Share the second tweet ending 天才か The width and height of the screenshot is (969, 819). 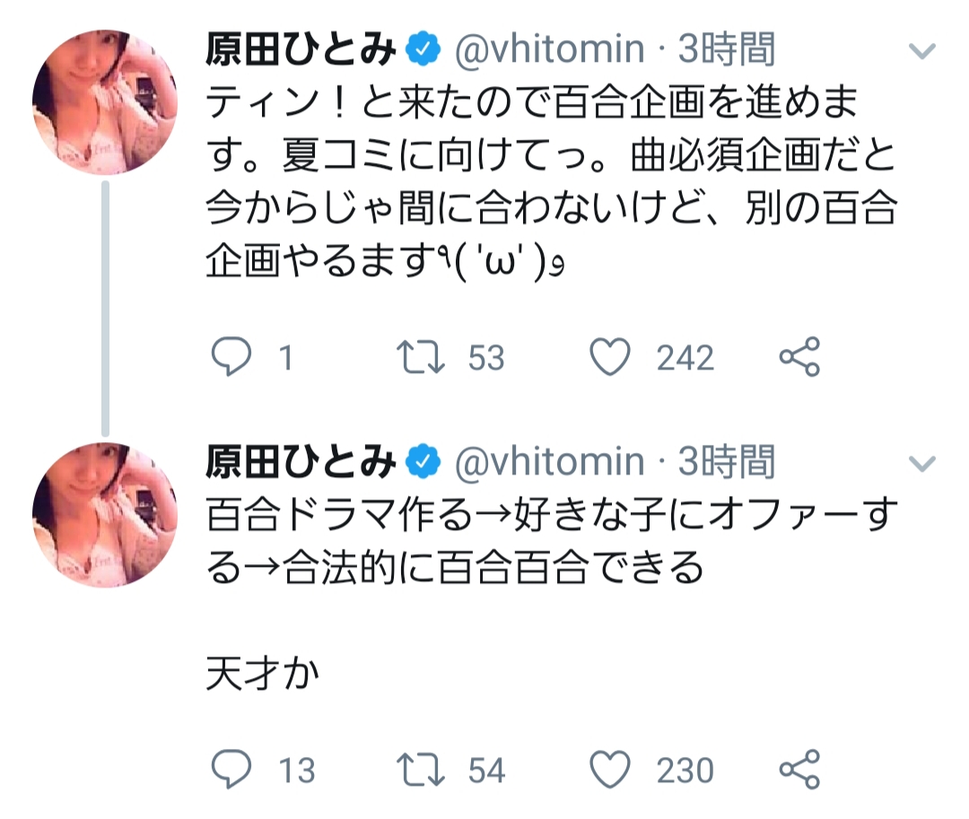coord(799,770)
